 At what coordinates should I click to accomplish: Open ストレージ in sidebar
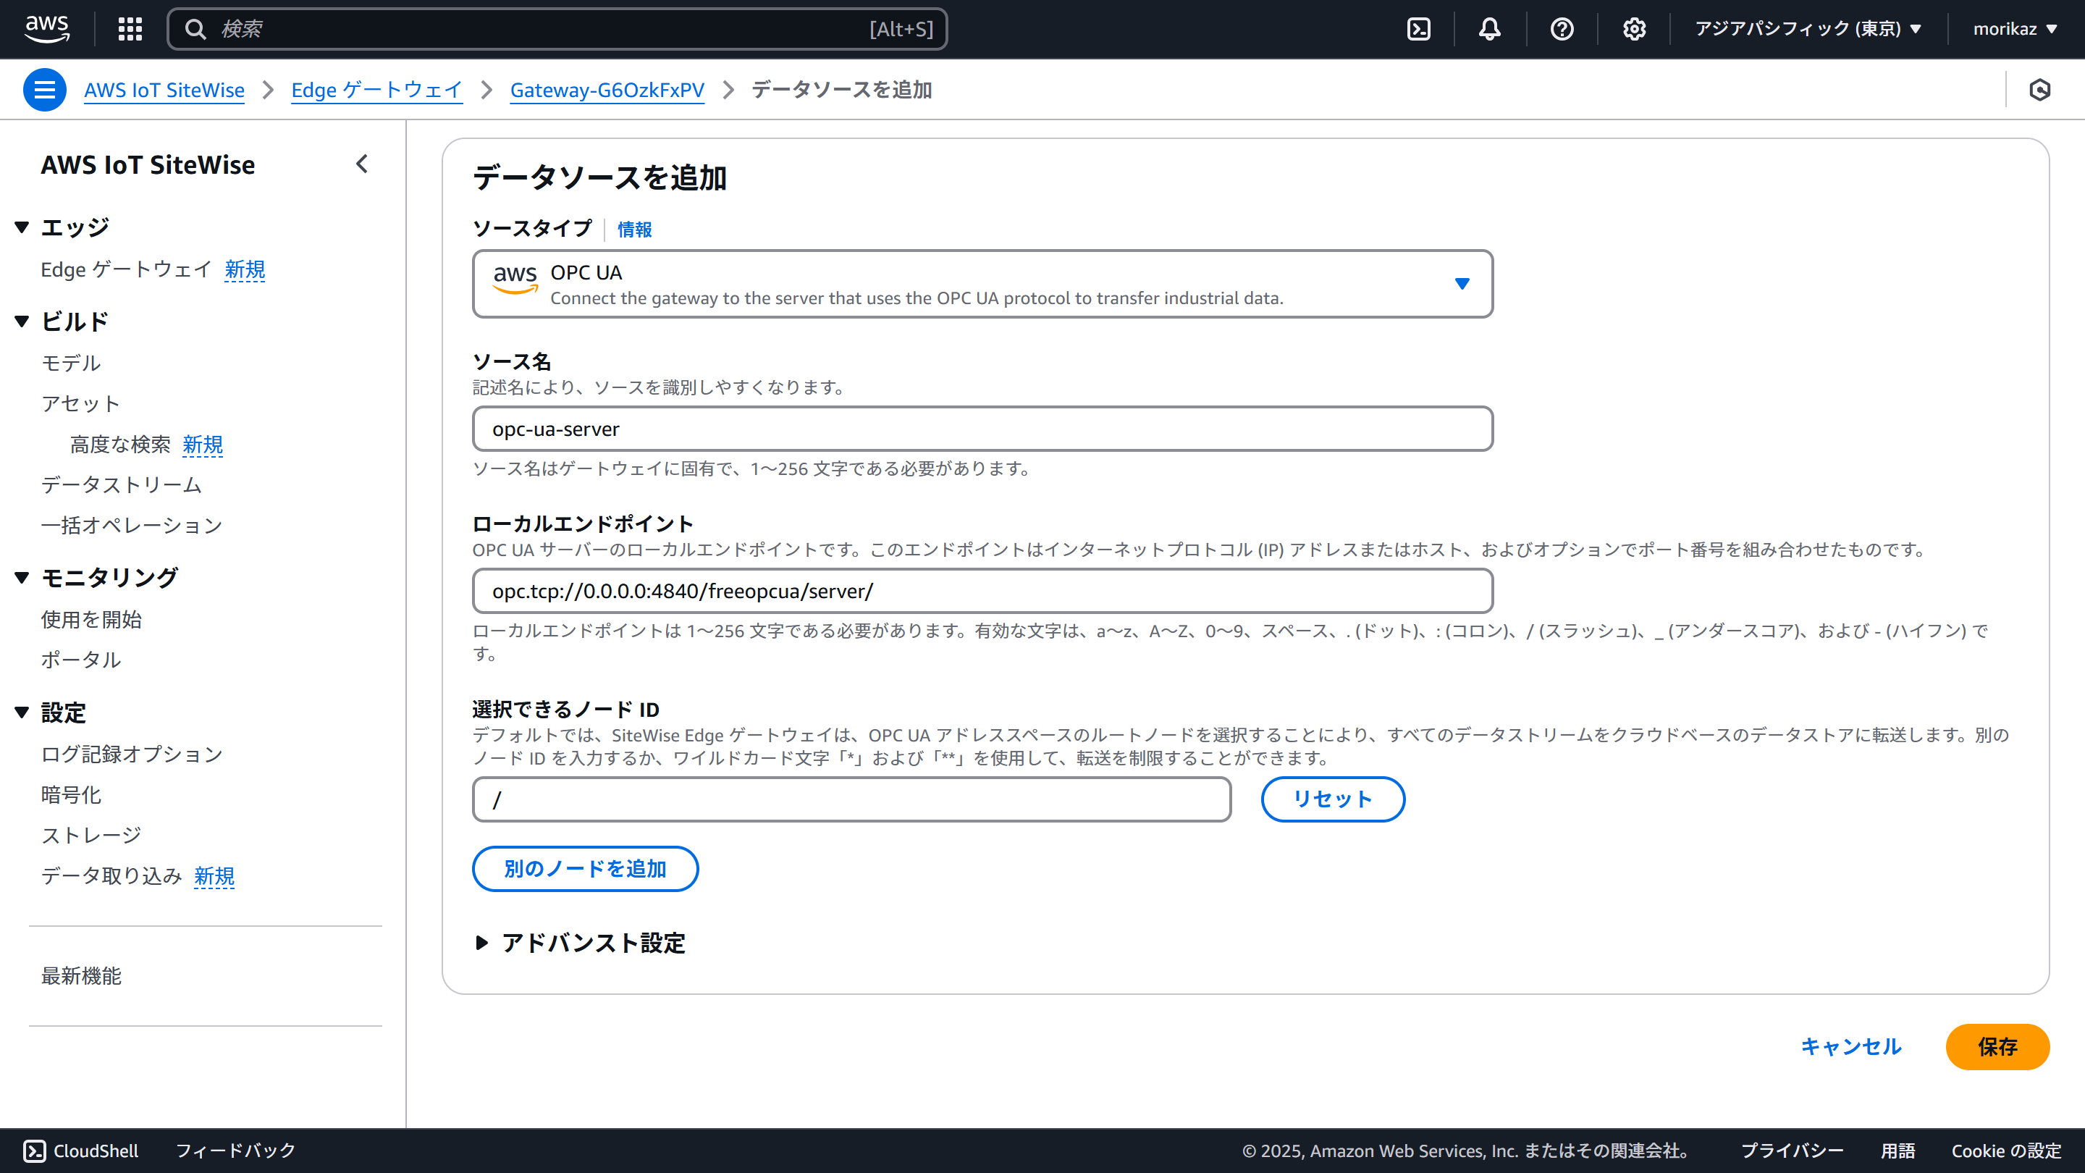point(91,835)
